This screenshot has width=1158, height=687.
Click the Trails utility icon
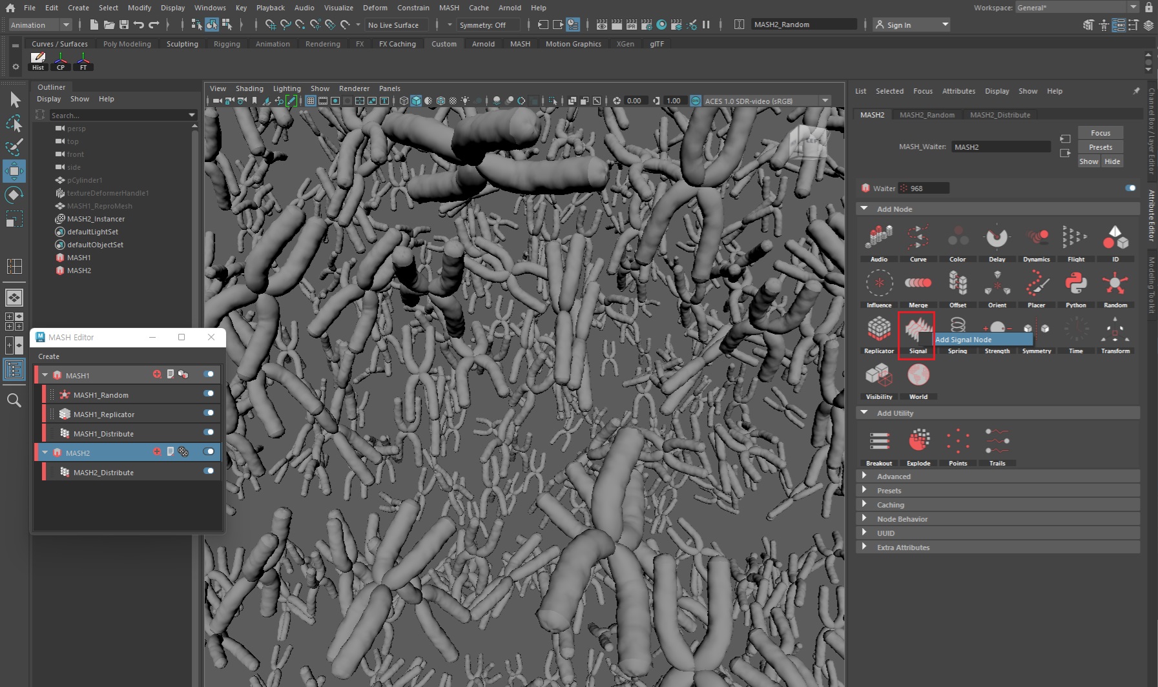click(997, 442)
